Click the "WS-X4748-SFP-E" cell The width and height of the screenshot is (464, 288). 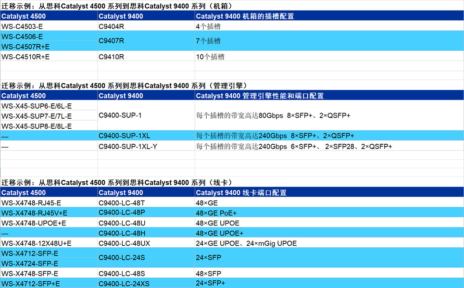[x=49, y=273]
